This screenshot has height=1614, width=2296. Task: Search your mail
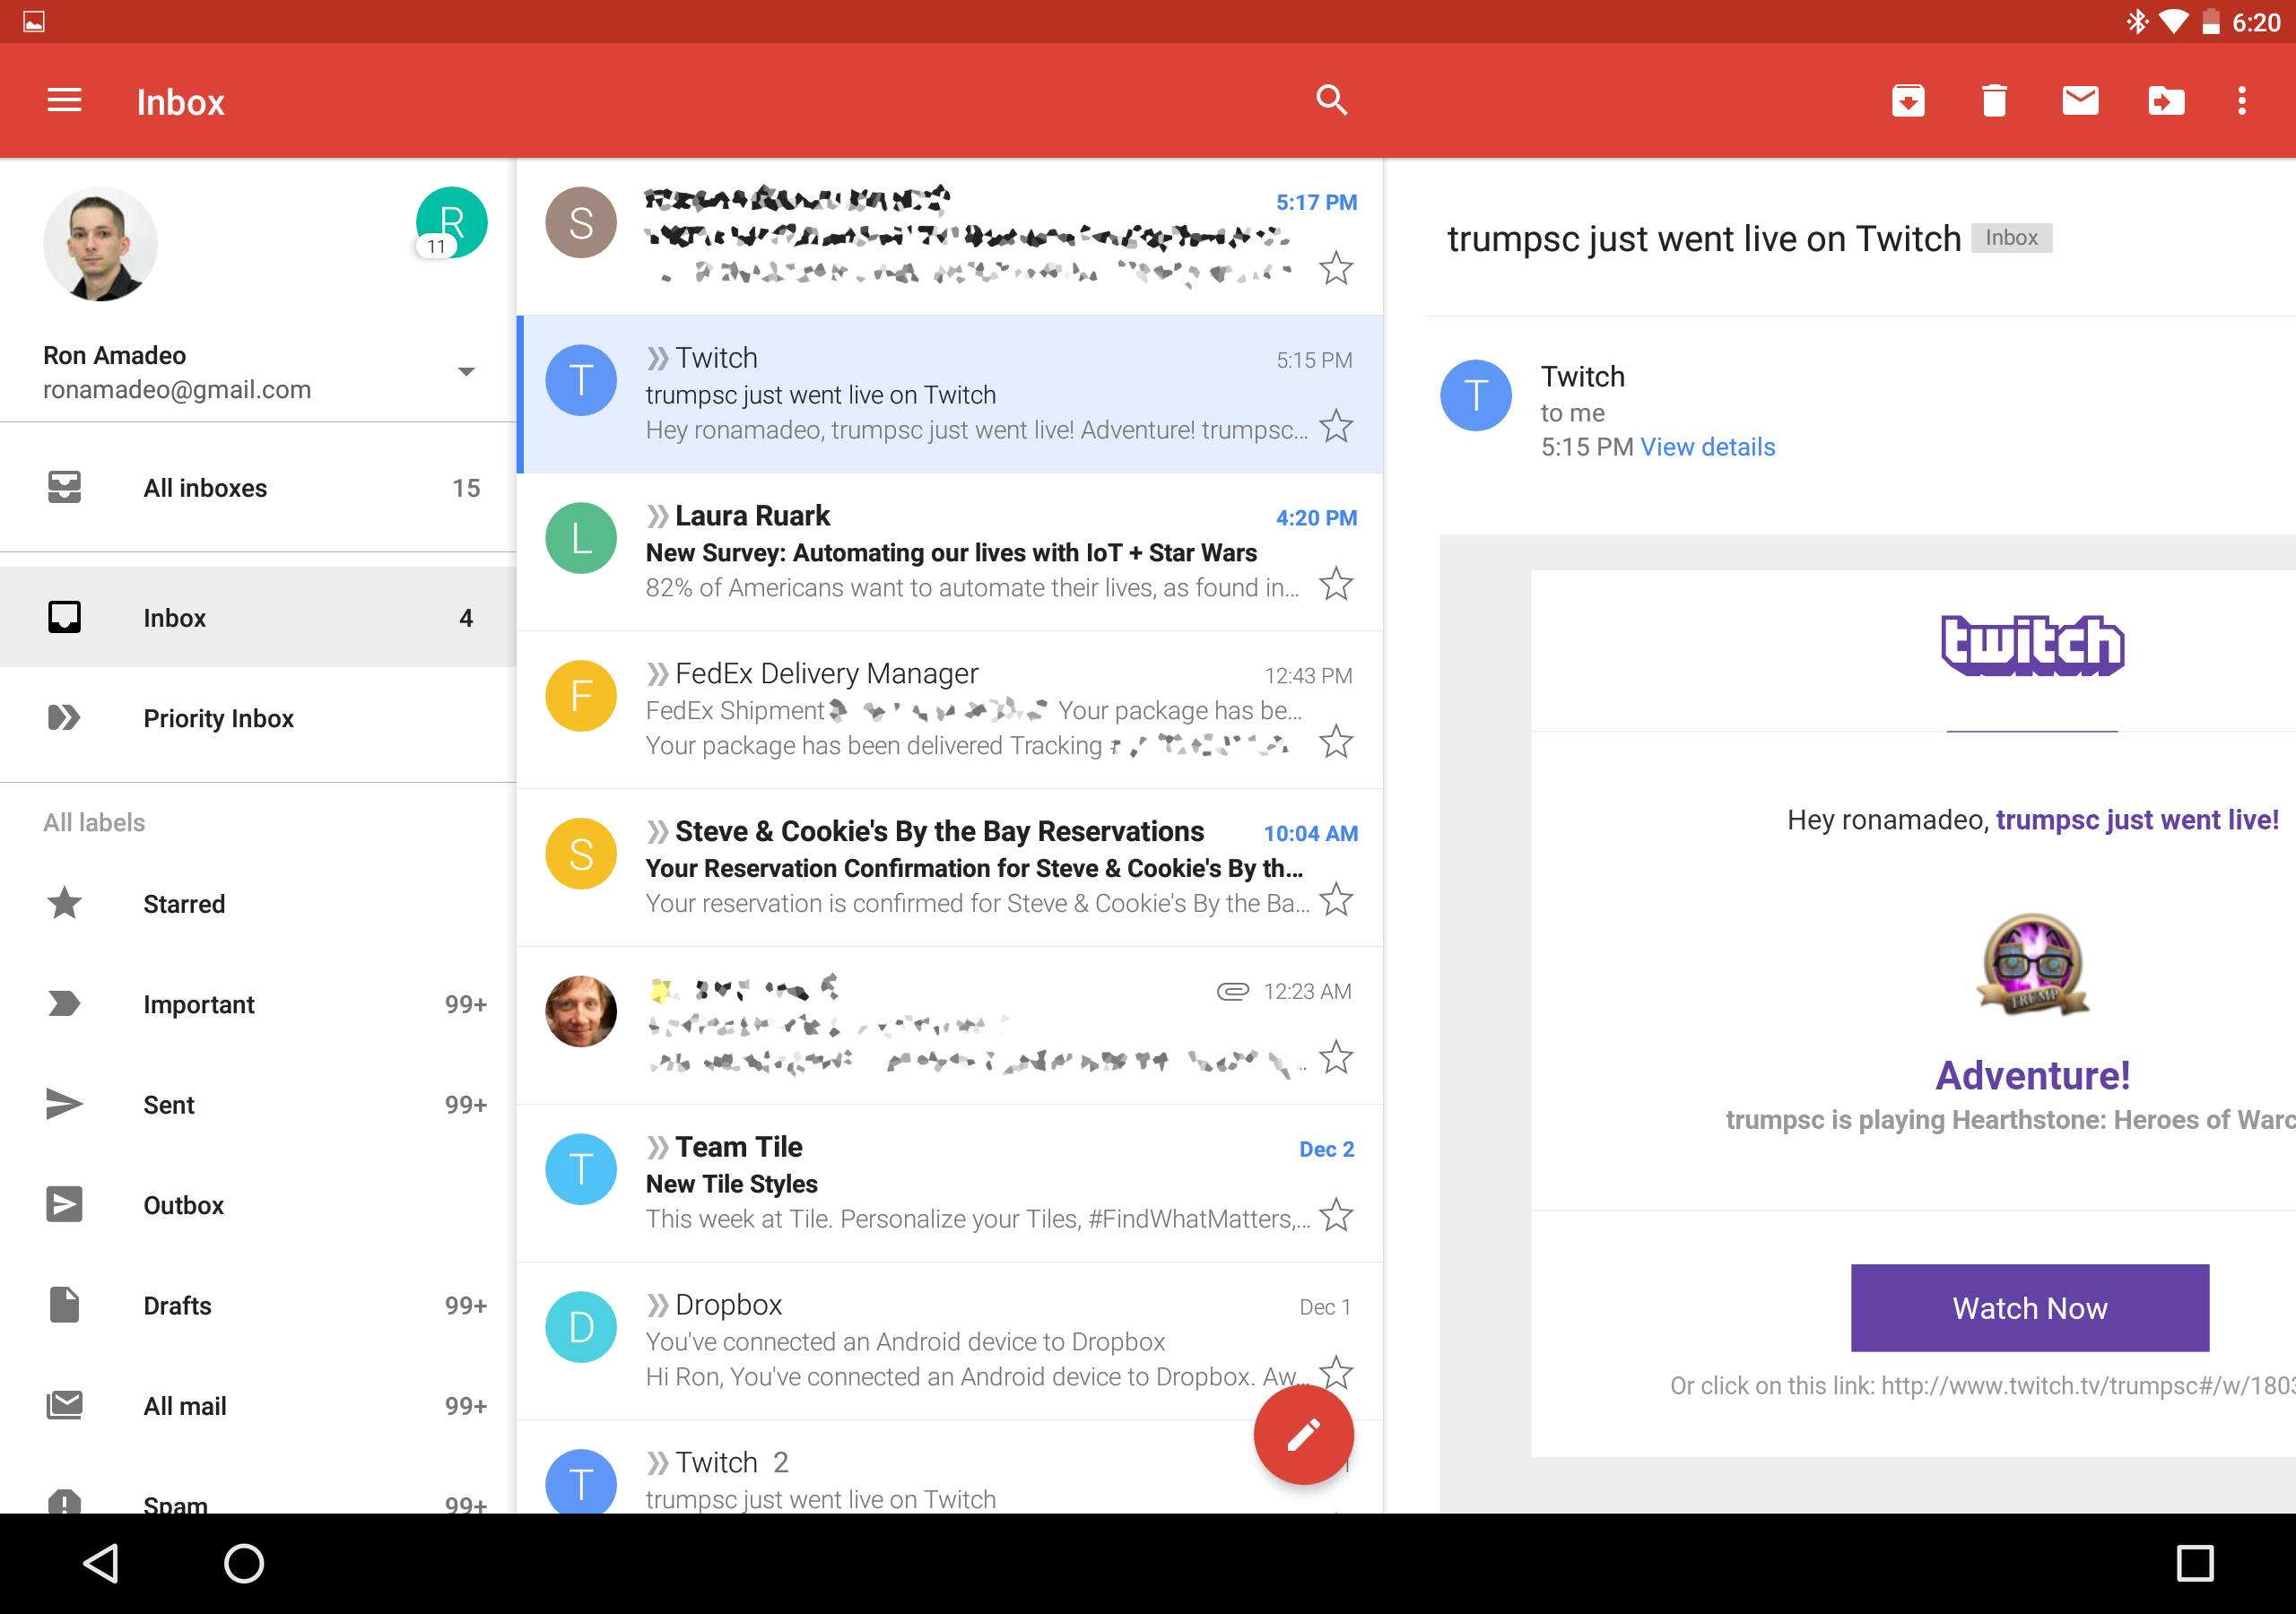(1332, 101)
